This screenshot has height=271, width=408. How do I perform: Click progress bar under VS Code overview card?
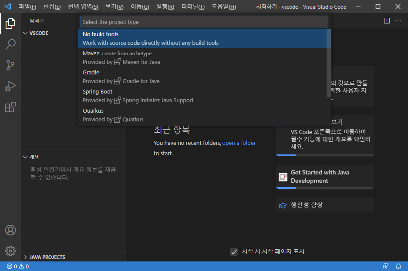click(325, 155)
